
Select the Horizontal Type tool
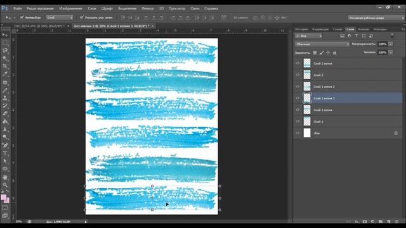pyautogui.click(x=5, y=153)
